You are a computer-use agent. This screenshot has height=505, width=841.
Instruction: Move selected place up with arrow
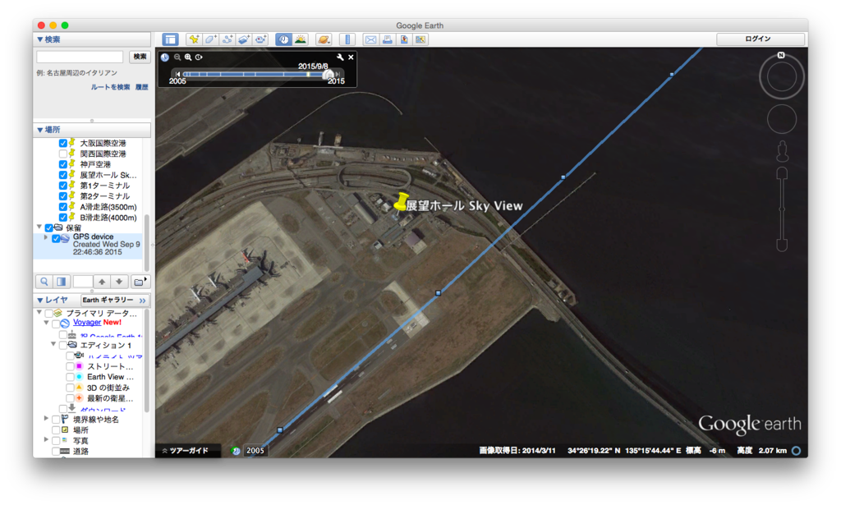(x=102, y=282)
